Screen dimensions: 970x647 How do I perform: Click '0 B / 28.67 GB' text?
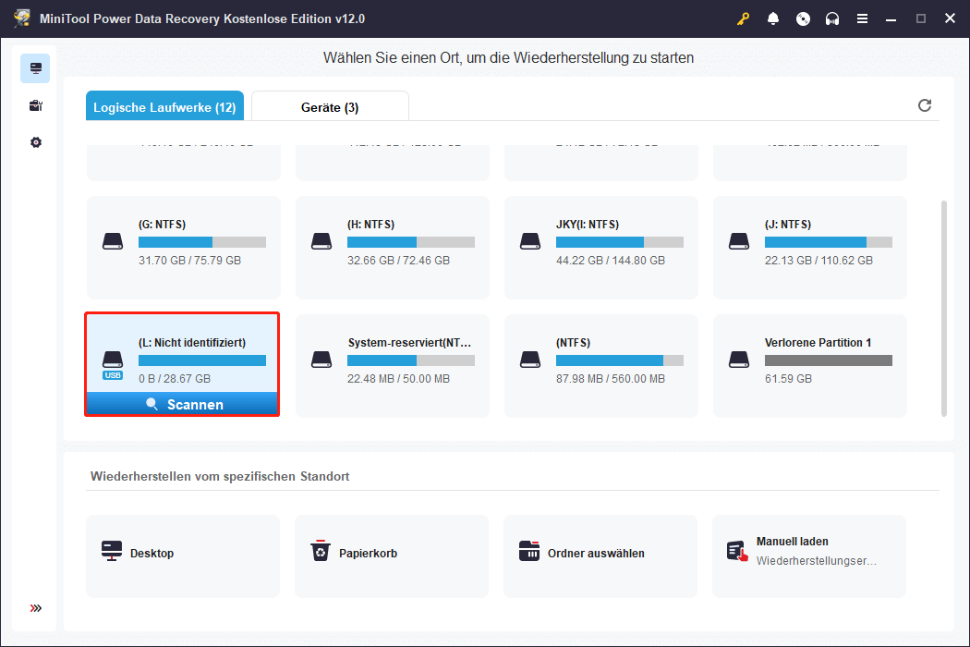click(x=175, y=378)
